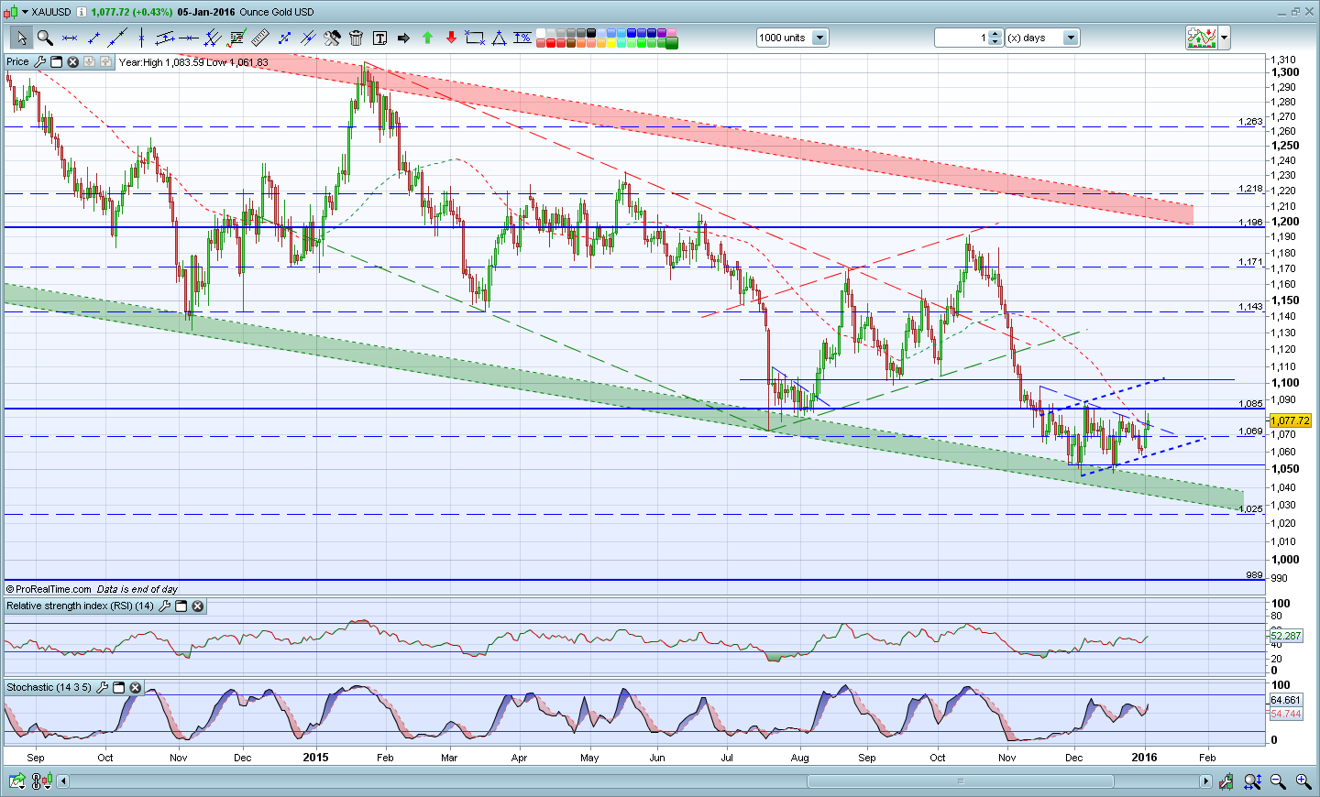1320x797 pixels.
Task: Select the magnifier zoom tool
Action: tap(45, 38)
